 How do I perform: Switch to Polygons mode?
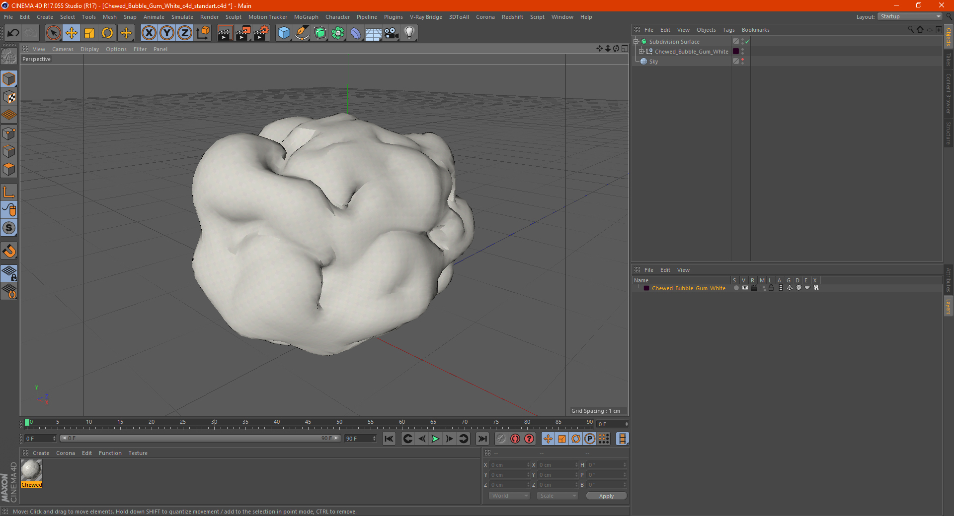click(9, 169)
